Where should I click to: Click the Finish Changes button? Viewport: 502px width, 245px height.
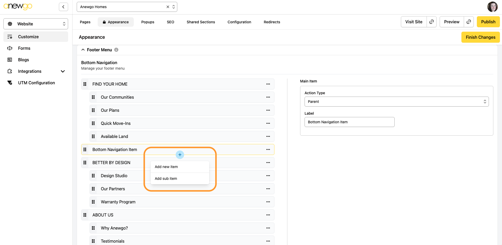[x=480, y=37]
